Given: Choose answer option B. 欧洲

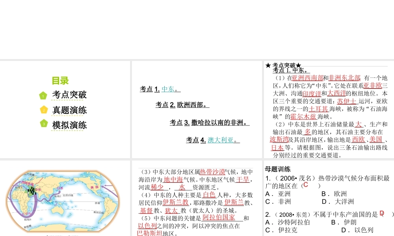Looking at the screenshot, I should (x=334, y=194).
